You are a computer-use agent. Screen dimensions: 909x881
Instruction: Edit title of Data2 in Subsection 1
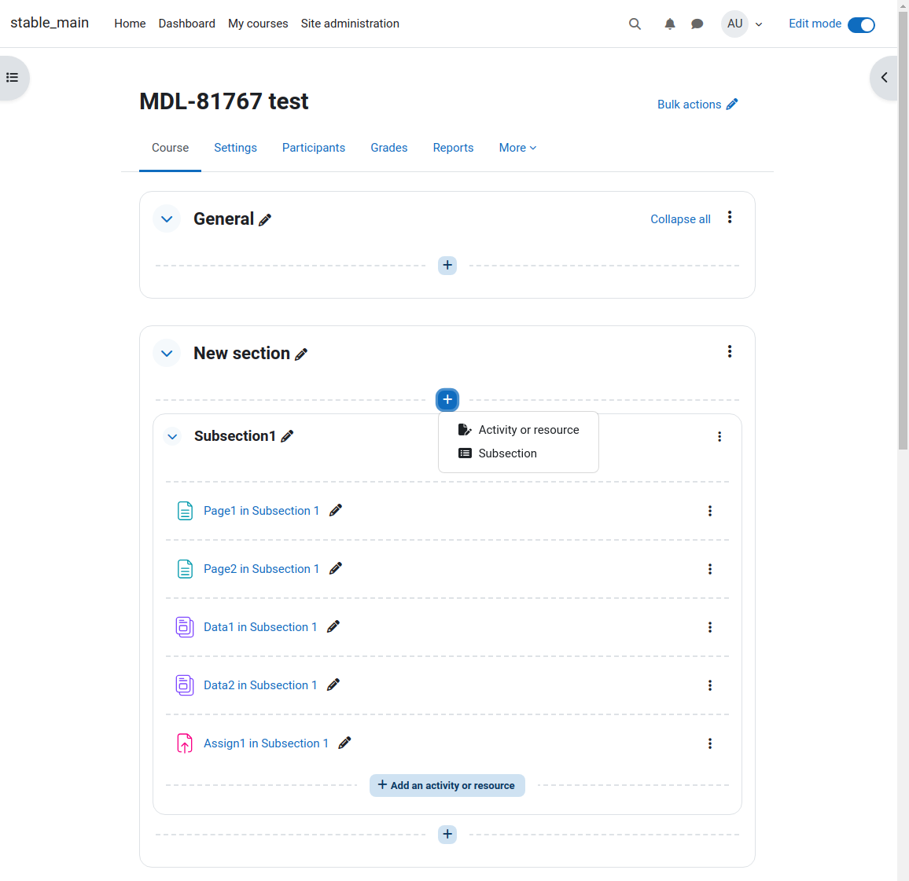coord(333,685)
